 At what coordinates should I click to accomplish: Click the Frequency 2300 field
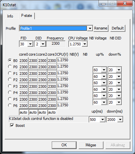(x=56, y=44)
